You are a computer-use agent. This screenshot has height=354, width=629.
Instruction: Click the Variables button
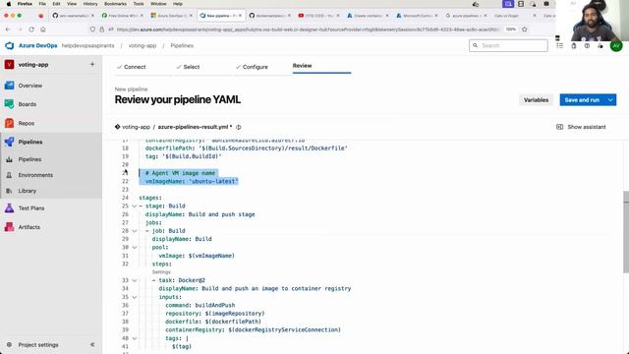(x=536, y=100)
